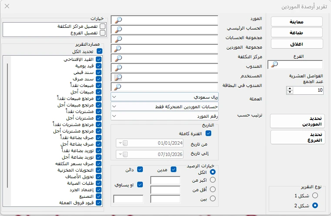331x216 pixels.
Task: Select أقل من radio option
Action: [213, 189]
